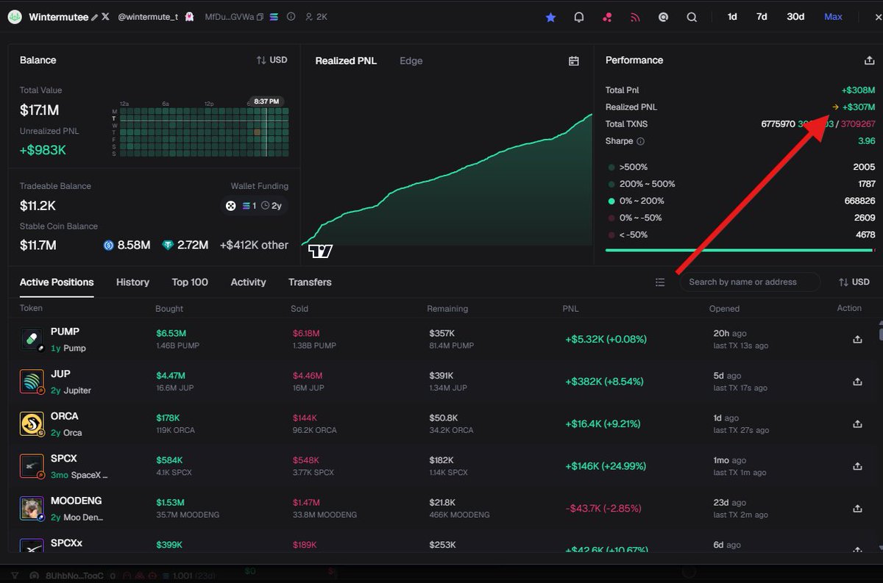Select the Max time range
This screenshot has height=583, width=883.
pyautogui.click(x=833, y=17)
